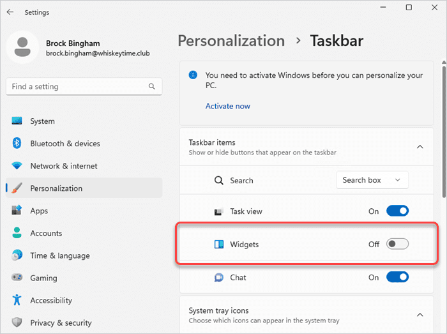Click the blue info icon in the activation notice
The height and width of the screenshot is (334, 447).
(193, 75)
